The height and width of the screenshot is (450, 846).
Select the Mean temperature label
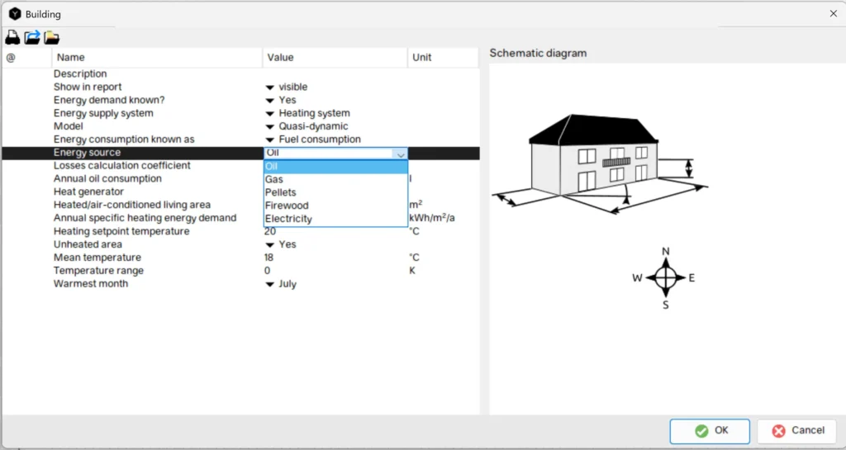(x=97, y=258)
